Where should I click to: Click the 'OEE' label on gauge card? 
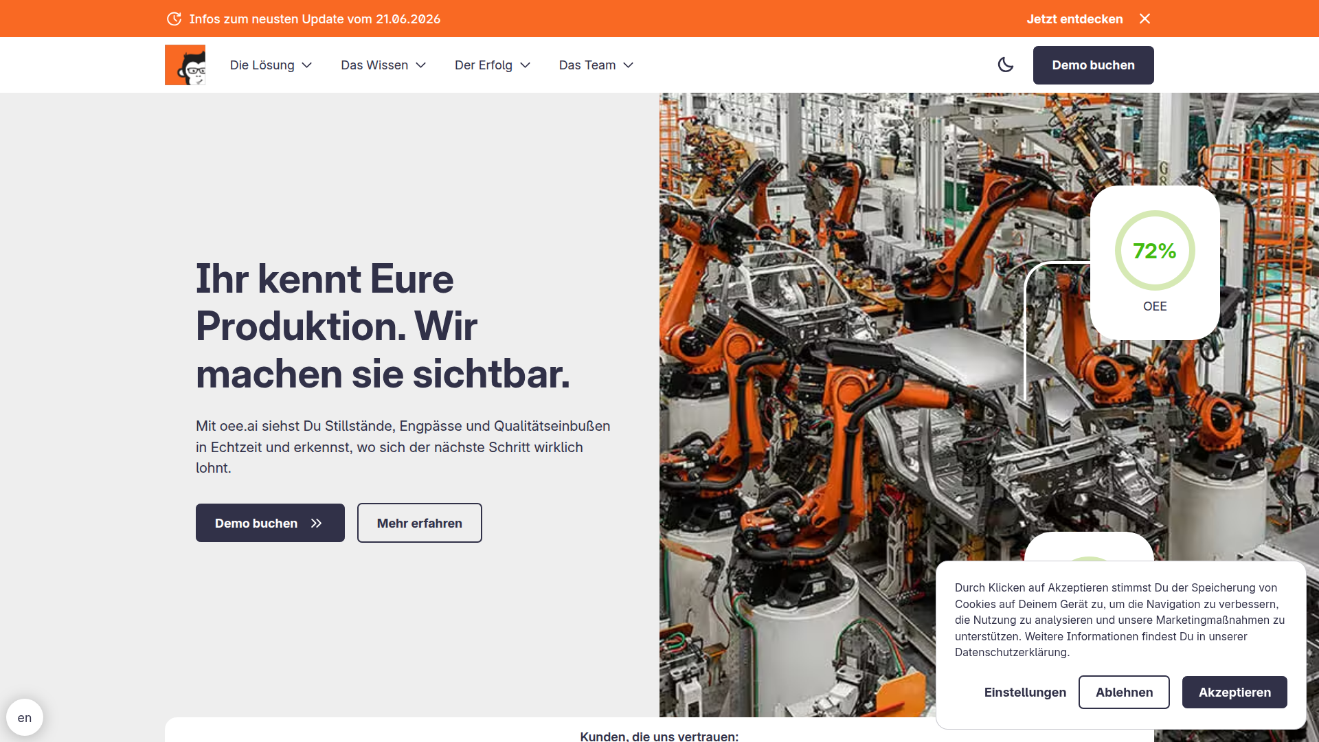pyautogui.click(x=1155, y=306)
